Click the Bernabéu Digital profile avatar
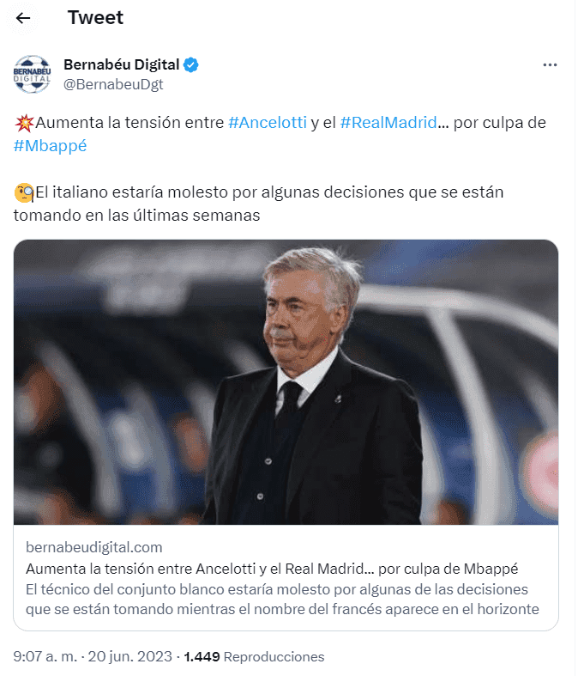The image size is (578, 676). click(32, 74)
